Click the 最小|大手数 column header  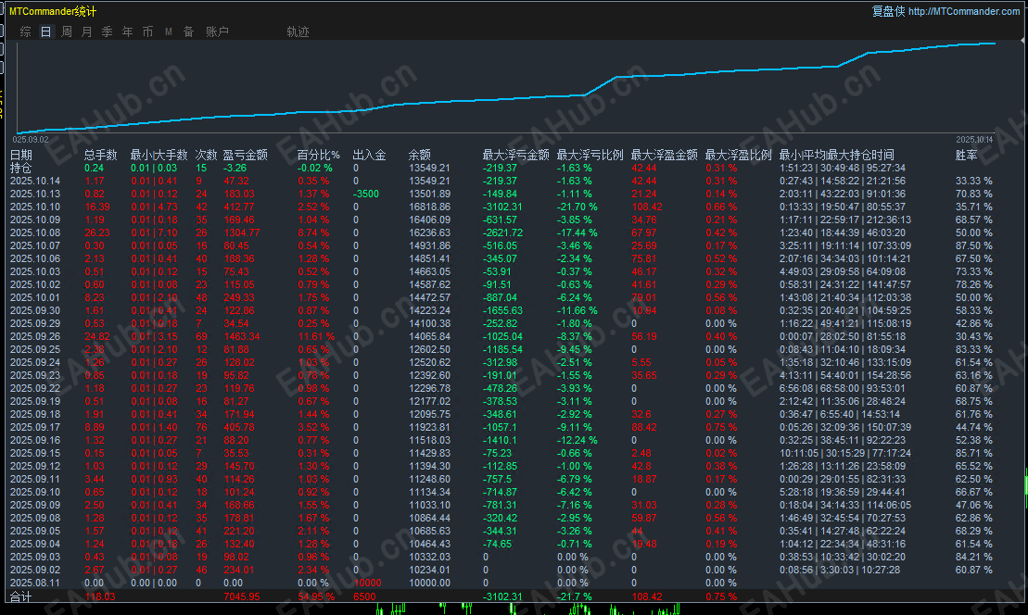tap(159, 156)
